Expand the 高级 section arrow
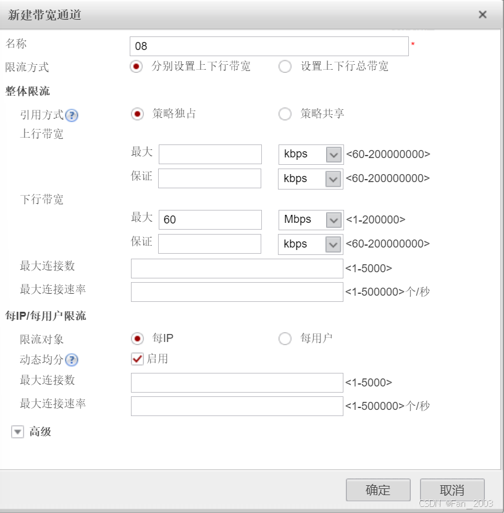 (18, 432)
